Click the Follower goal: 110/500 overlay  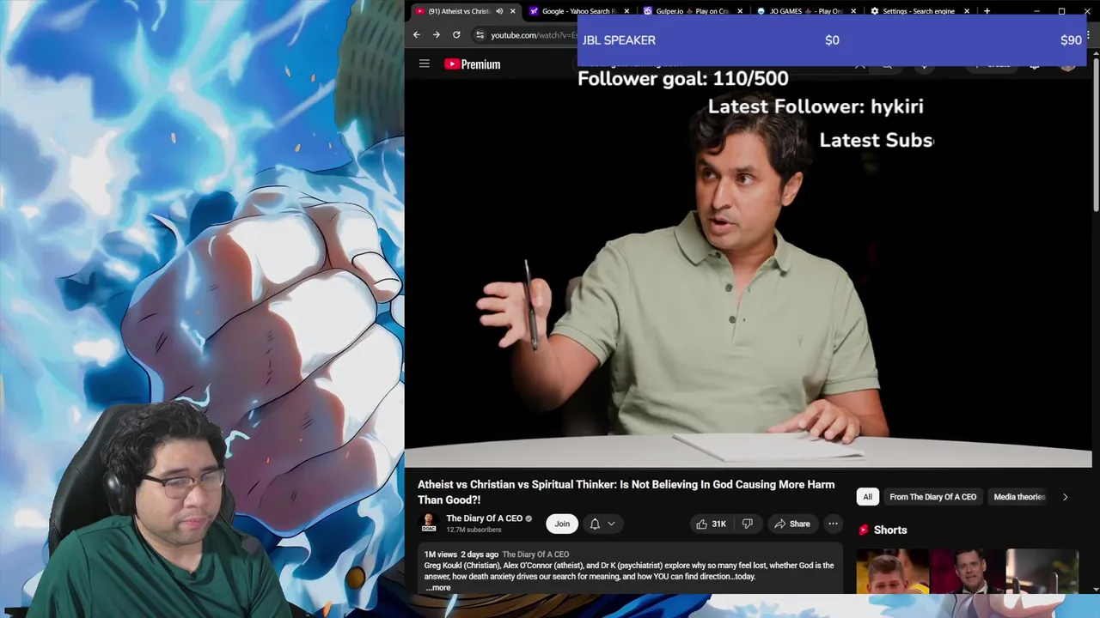pos(683,79)
